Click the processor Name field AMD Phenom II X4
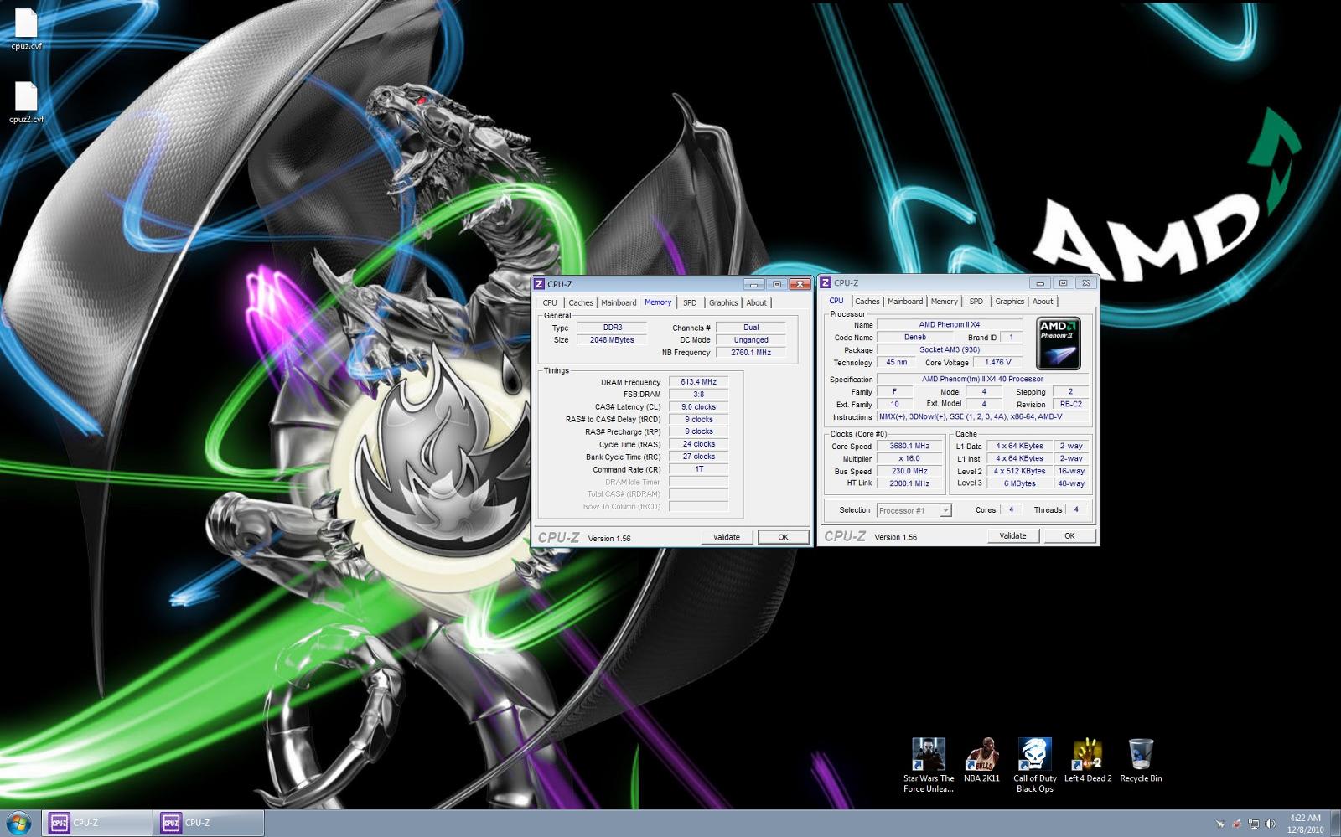 click(950, 325)
